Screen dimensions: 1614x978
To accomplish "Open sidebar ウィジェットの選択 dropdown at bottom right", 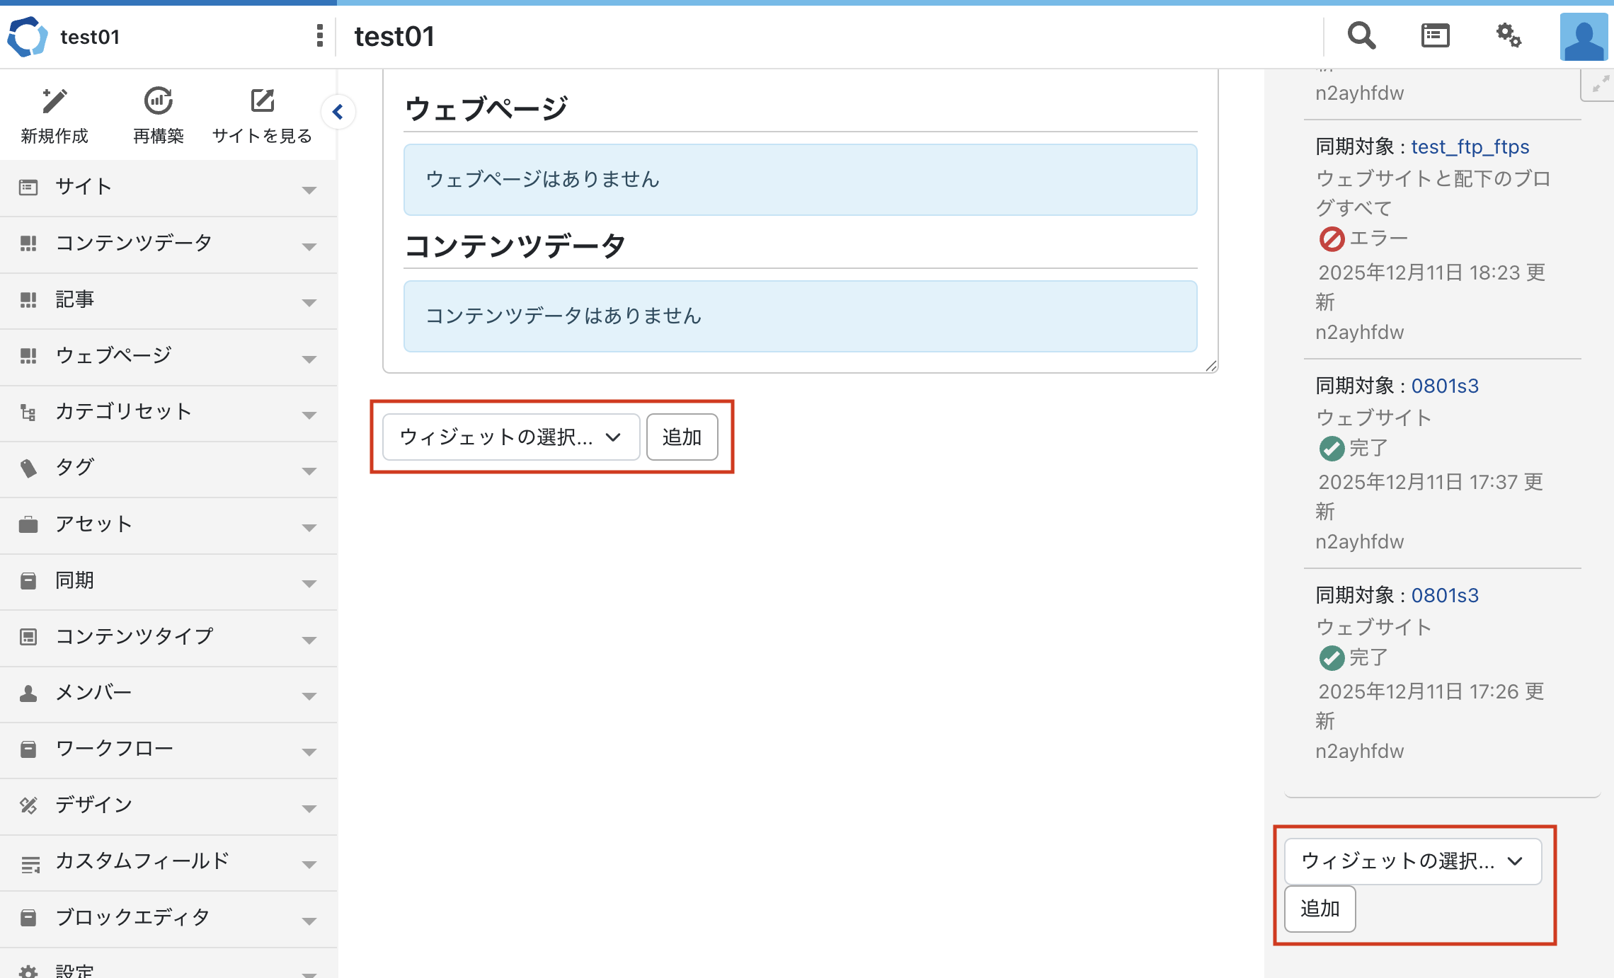I will point(1412,861).
